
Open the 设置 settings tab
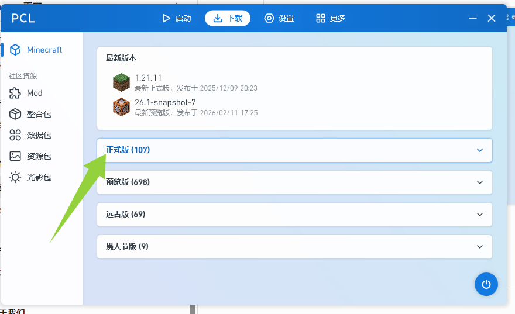(x=279, y=18)
